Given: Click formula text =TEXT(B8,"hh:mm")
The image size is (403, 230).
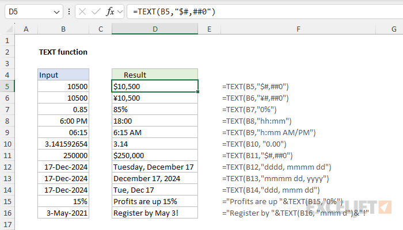Looking at the screenshot, I should (x=257, y=121).
